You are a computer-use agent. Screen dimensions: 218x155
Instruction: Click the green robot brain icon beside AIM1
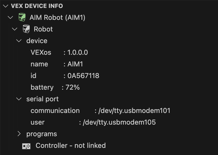(x=22, y=17)
